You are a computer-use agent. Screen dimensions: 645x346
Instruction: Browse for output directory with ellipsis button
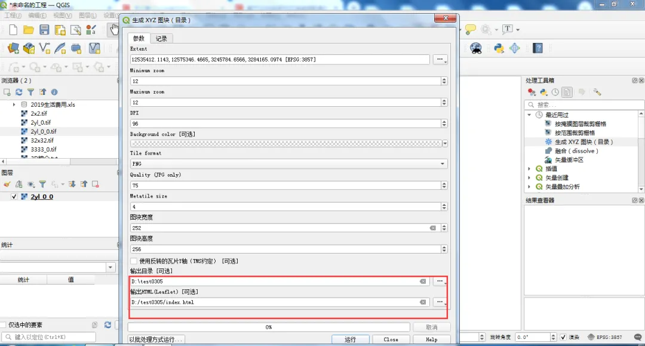pos(440,281)
